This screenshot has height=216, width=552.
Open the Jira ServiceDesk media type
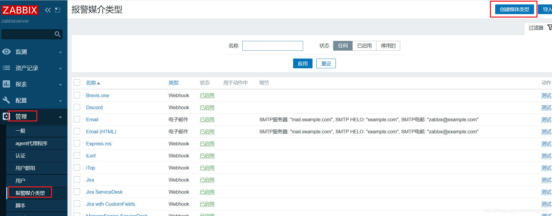(104, 192)
